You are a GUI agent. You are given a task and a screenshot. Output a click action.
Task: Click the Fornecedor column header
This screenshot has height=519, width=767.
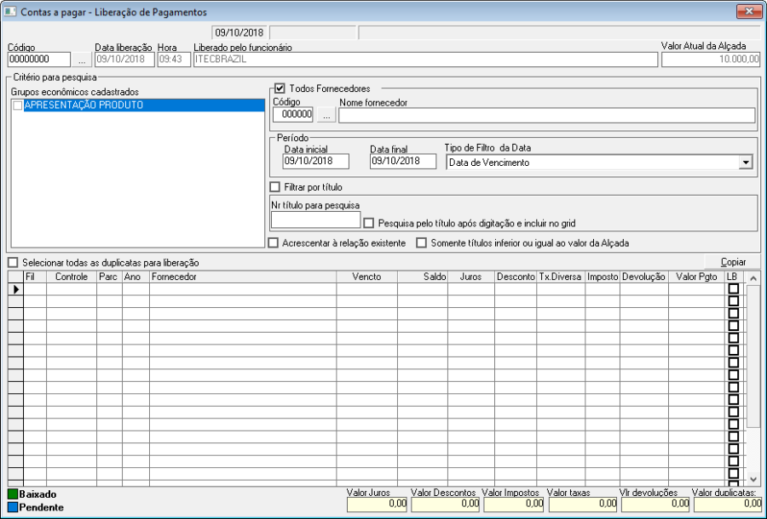[243, 277]
